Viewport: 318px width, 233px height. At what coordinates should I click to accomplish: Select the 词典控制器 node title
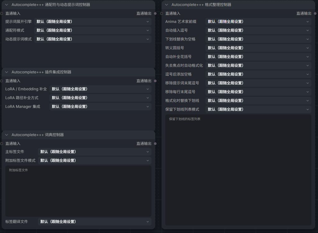coord(38,135)
